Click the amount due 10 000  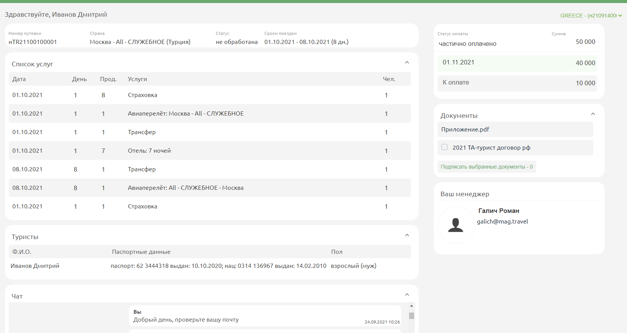[x=585, y=83]
